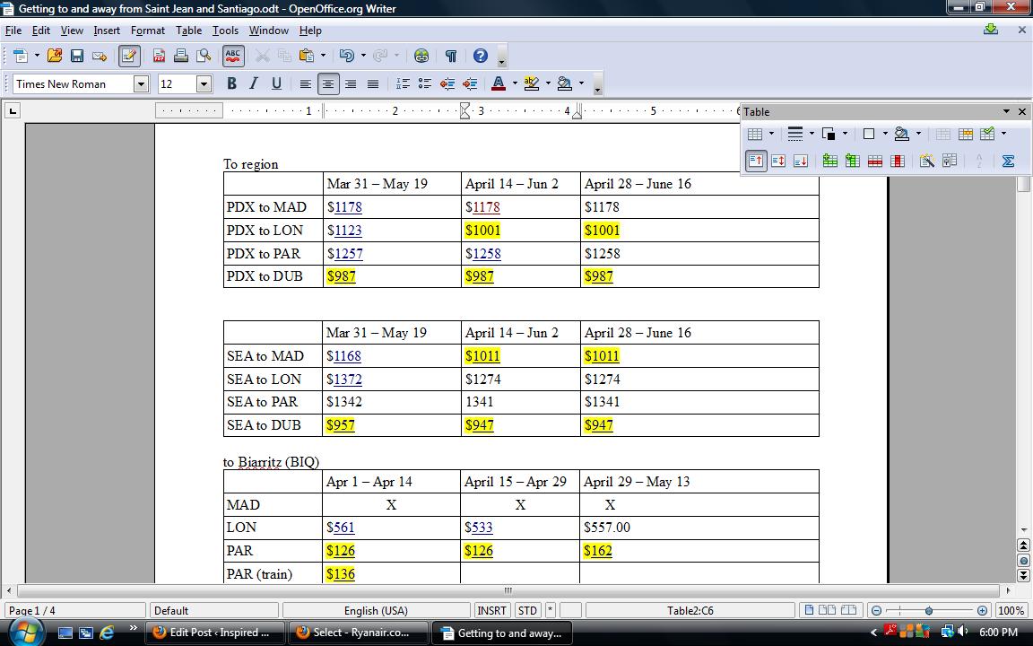Open the Format menu
1033x646 pixels.
pos(147,30)
